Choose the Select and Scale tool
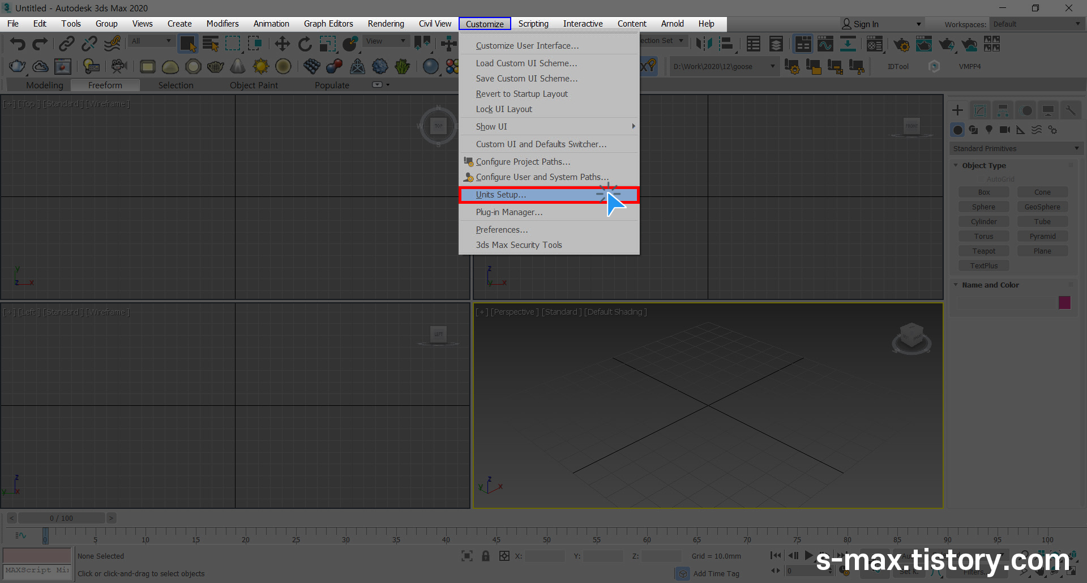Image resolution: width=1087 pixels, height=583 pixels. pyautogui.click(x=328, y=44)
